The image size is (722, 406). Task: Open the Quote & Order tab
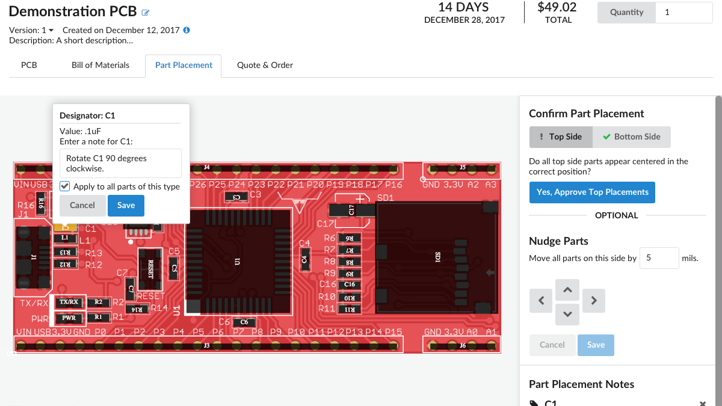tap(265, 65)
